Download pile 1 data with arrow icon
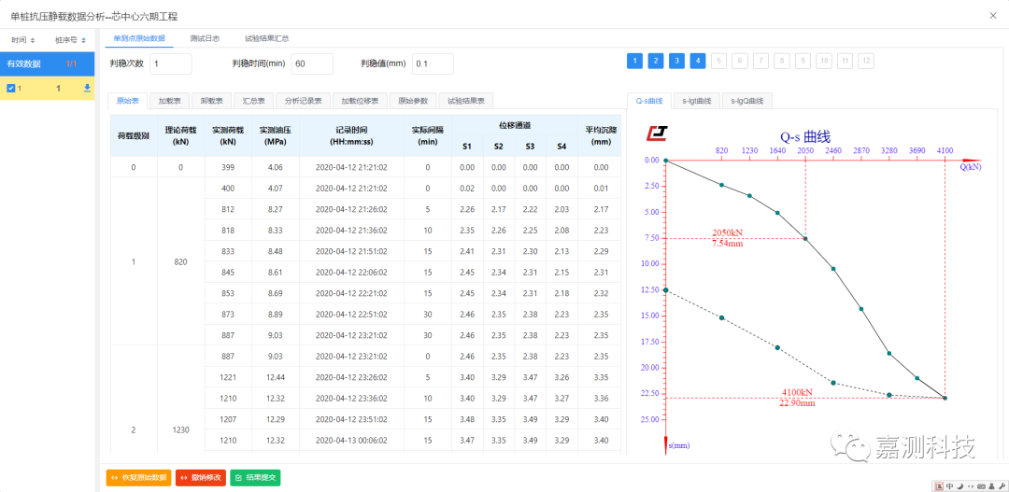This screenshot has width=1009, height=492. tap(88, 88)
